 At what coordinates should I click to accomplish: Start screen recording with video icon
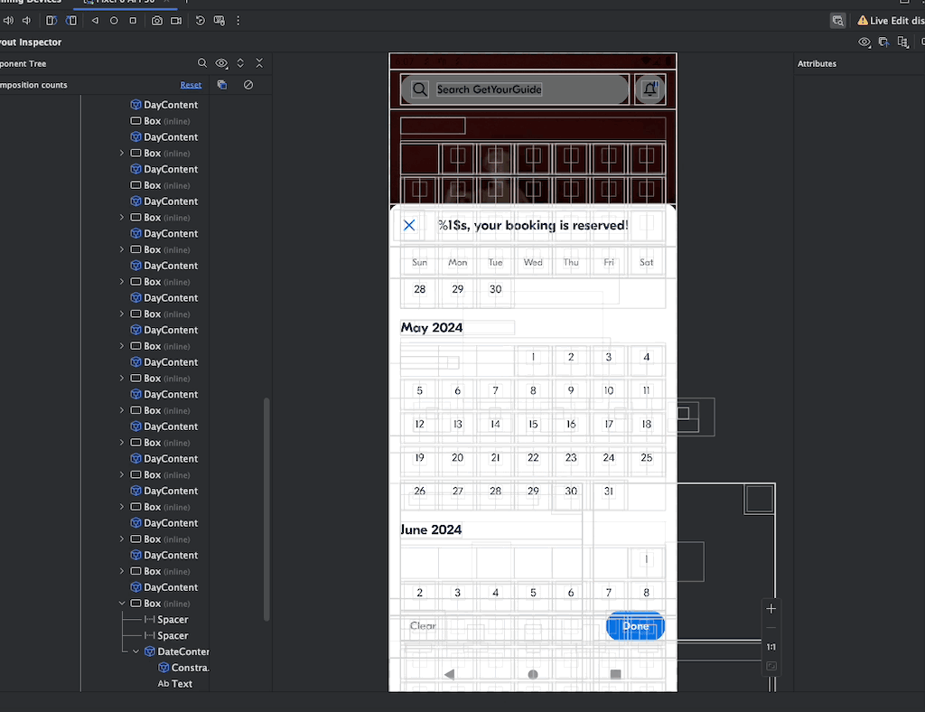(176, 21)
